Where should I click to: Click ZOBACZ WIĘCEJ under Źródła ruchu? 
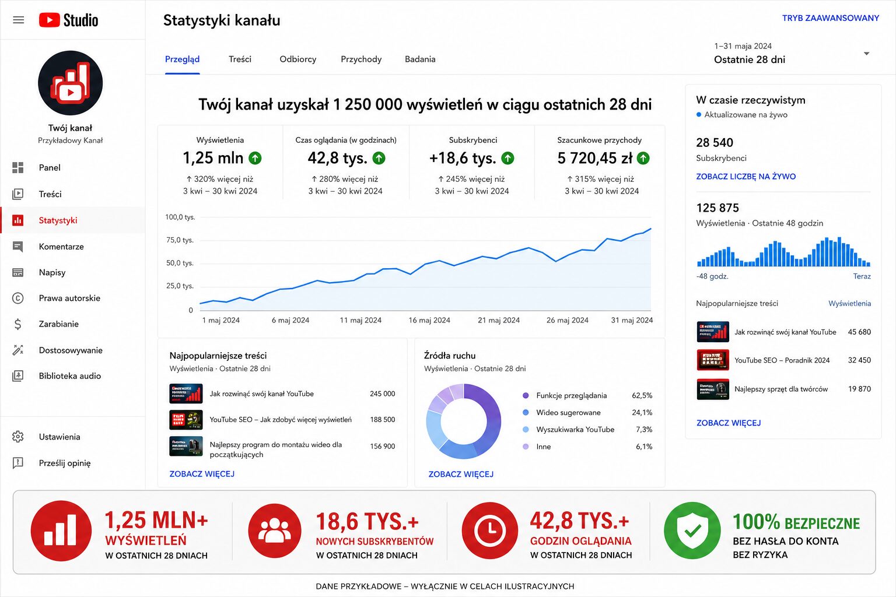coord(461,474)
